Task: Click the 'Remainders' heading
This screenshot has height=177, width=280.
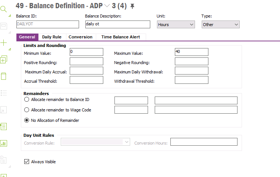Action: [x=36, y=94]
